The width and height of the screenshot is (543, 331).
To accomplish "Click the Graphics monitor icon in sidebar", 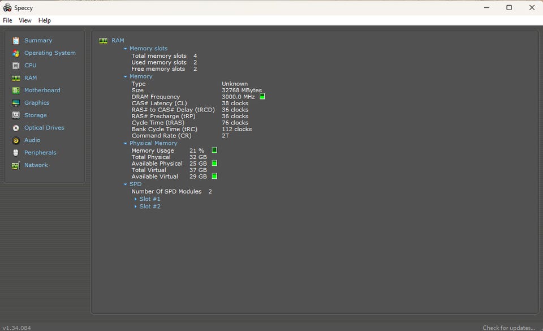I will tap(16, 103).
